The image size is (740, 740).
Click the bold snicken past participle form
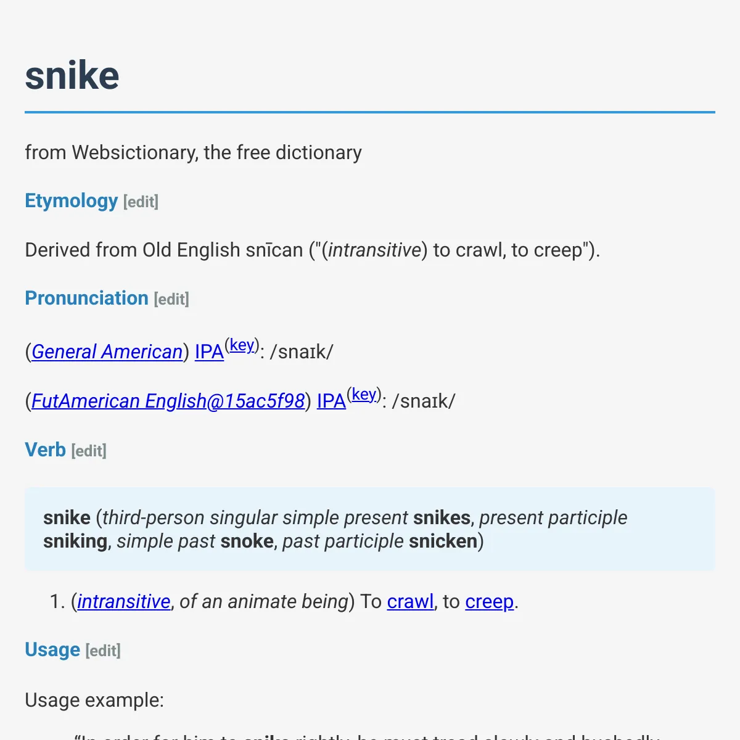click(443, 541)
